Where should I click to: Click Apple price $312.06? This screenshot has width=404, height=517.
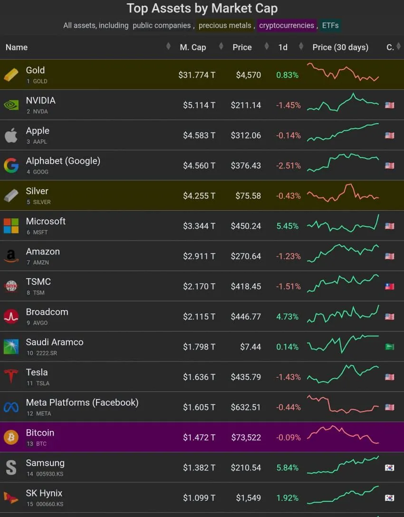click(x=246, y=136)
